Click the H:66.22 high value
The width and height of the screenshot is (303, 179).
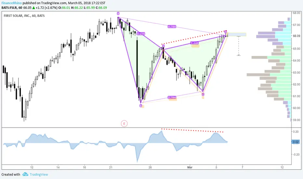coord(77,8)
